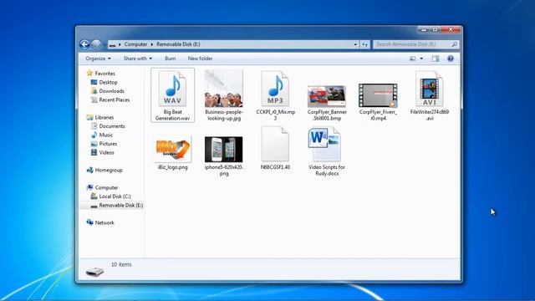Click the Back navigation arrow button
Viewport: 535px width, 301px height.
(x=84, y=44)
